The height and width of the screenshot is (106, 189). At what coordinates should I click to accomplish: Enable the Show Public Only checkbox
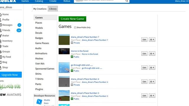tap(75, 27)
